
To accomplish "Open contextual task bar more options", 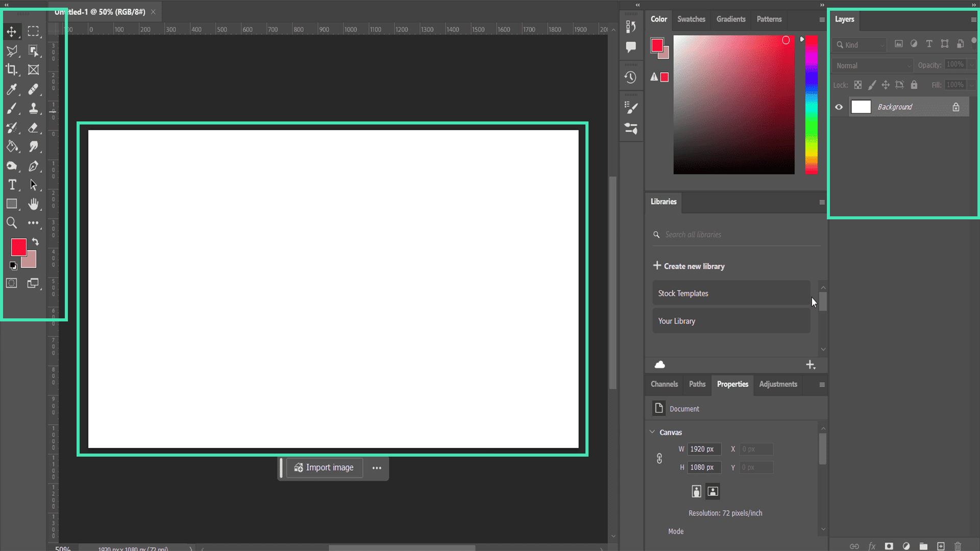I will pos(377,468).
